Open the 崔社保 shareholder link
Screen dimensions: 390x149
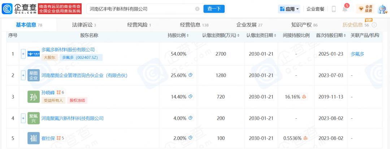click(x=48, y=138)
